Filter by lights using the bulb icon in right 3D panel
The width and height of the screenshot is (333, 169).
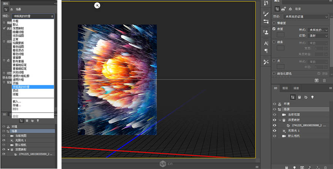pos(313,97)
